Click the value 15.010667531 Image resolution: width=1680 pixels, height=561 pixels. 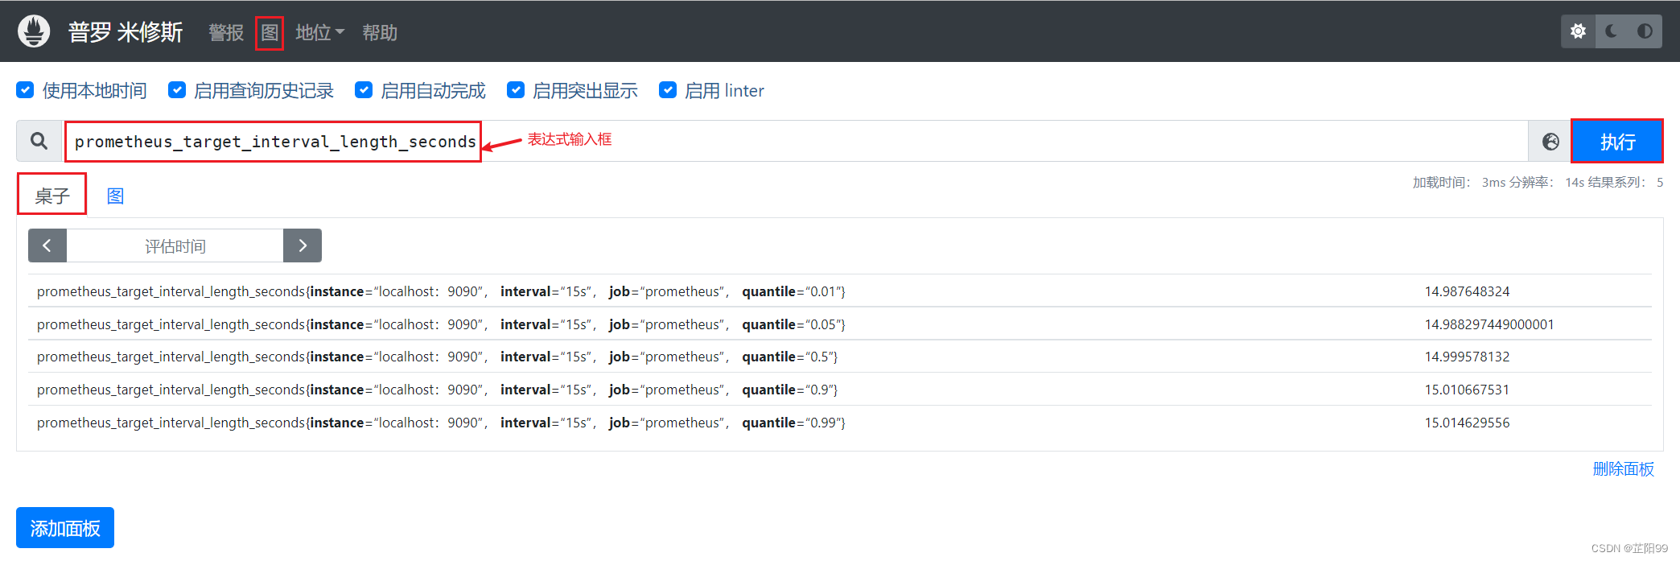[x=1467, y=390]
